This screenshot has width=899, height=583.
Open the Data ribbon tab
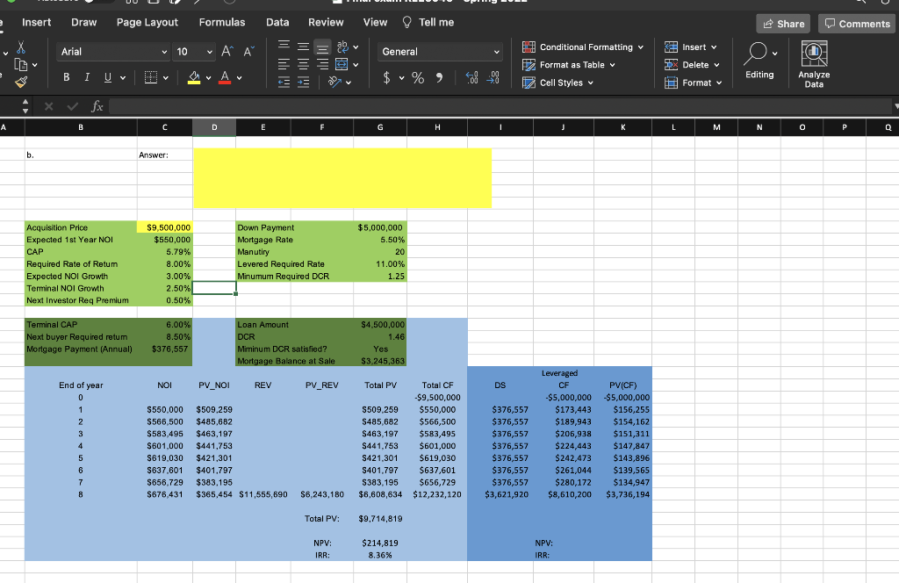point(277,23)
